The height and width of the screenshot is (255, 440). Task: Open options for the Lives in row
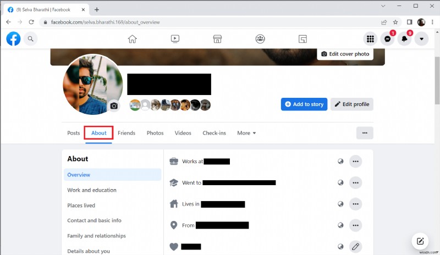pyautogui.click(x=355, y=204)
